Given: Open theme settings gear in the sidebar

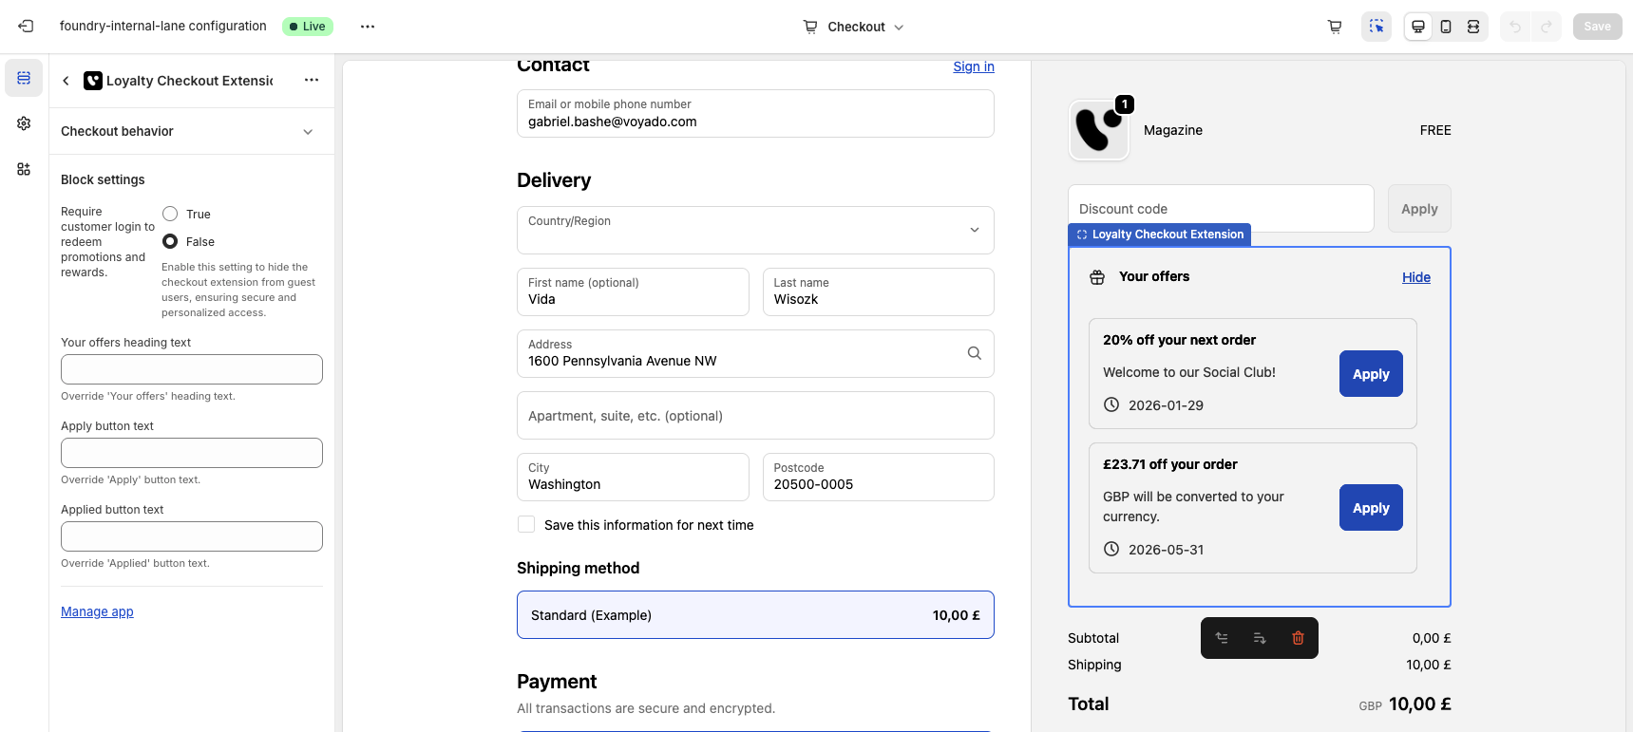Looking at the screenshot, I should [24, 123].
